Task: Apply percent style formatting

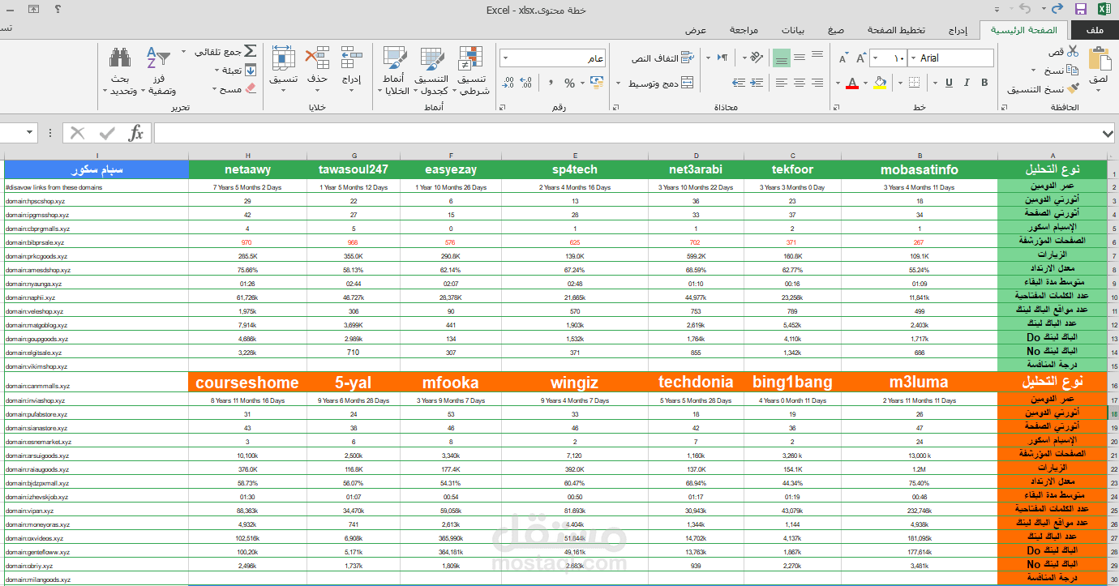Action: click(x=569, y=83)
